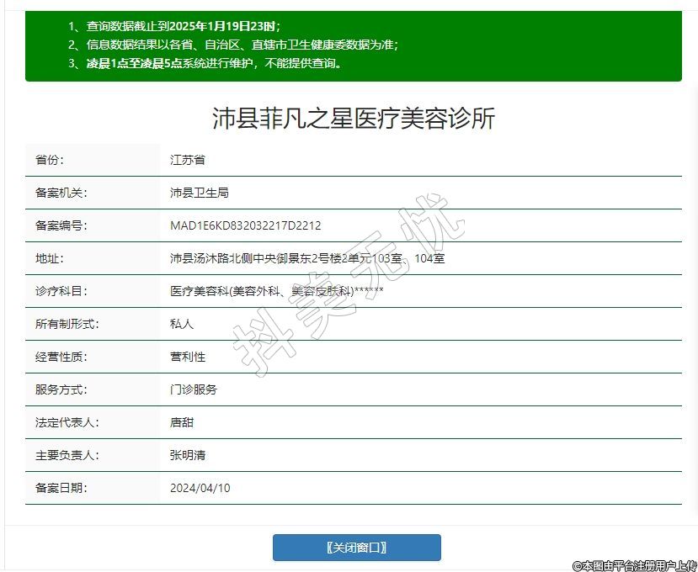Click the filing date 2024/04/10
The height and width of the screenshot is (572, 698).
click(x=200, y=488)
